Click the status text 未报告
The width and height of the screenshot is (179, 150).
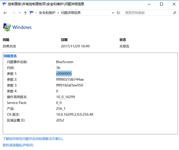pyautogui.click(x=124, y=46)
